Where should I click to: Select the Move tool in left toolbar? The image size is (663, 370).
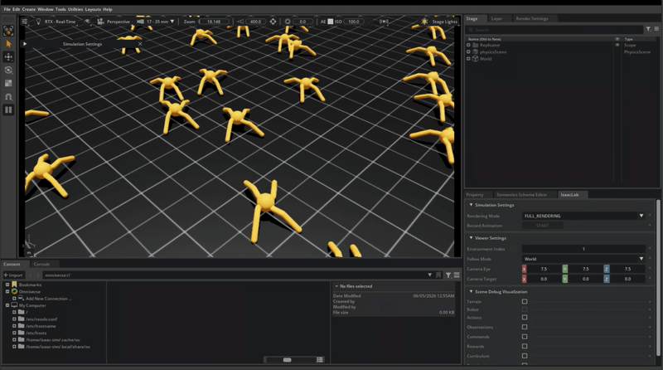tap(8, 56)
